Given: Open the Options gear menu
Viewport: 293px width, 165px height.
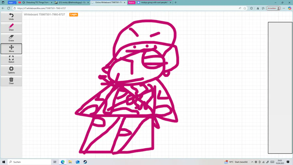Looking at the screenshot, I should [11, 70].
